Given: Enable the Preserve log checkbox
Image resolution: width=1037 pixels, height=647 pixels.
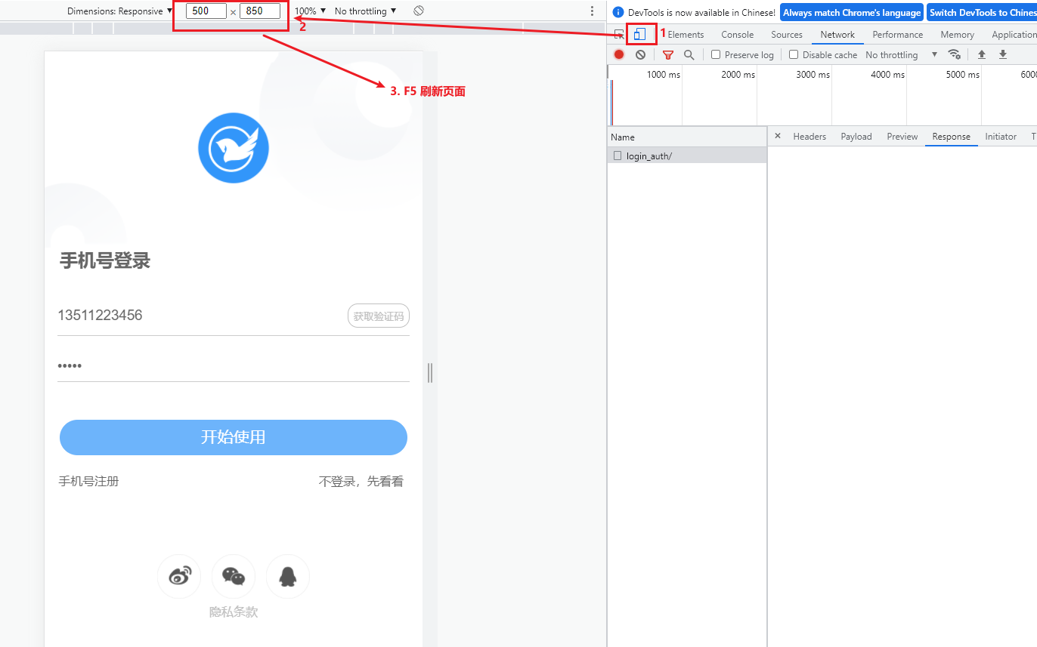Looking at the screenshot, I should click(716, 54).
